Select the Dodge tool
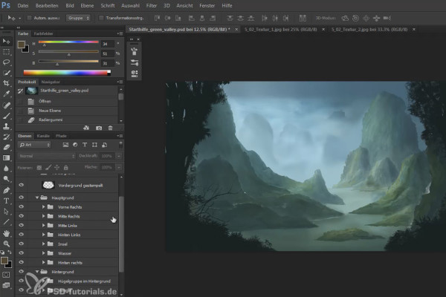The width and height of the screenshot is (446, 297). pos(6,179)
